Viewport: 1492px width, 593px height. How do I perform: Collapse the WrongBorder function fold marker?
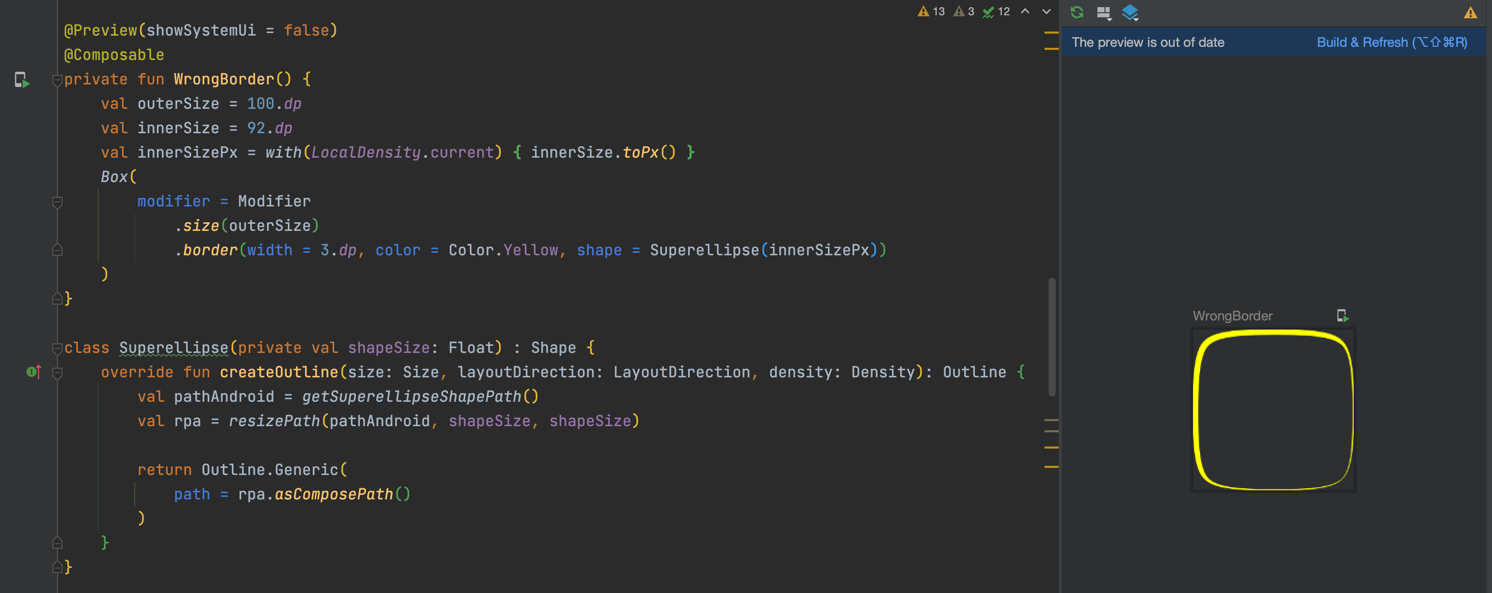(x=57, y=80)
